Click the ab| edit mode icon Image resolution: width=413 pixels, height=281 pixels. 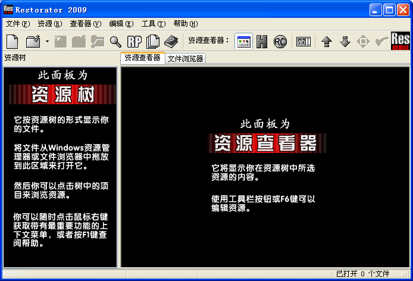(x=304, y=42)
